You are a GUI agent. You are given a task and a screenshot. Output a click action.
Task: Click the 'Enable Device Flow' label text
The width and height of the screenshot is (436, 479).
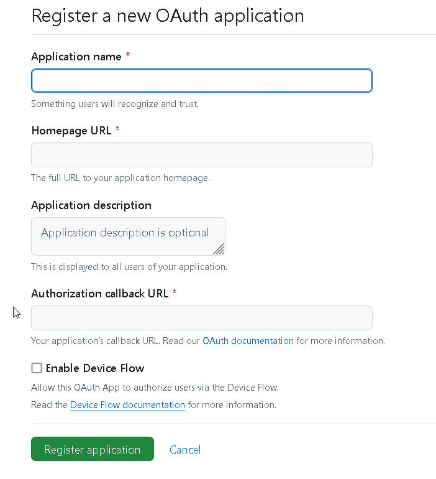(95, 368)
